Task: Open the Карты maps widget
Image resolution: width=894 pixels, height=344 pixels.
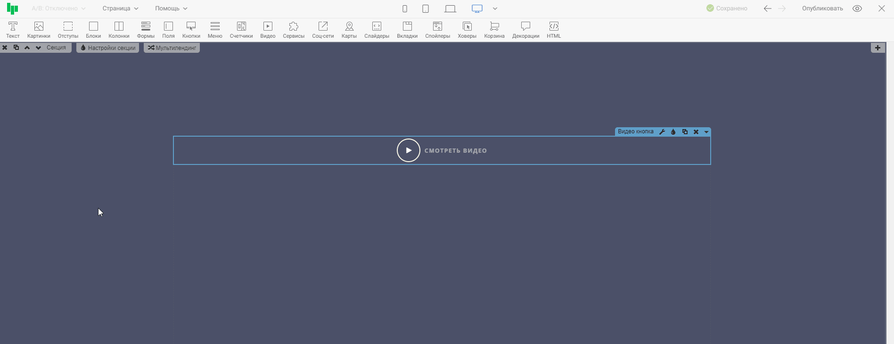Action: pyautogui.click(x=349, y=30)
